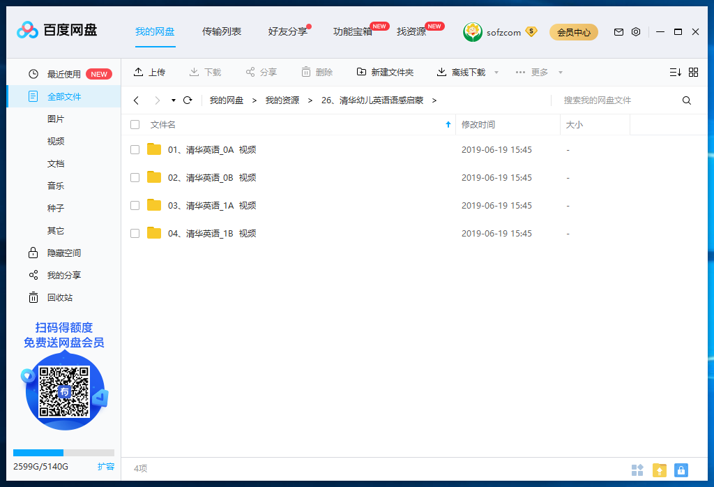Open the settings gear in the title bar
Viewport: 714px width, 487px height.
[635, 31]
